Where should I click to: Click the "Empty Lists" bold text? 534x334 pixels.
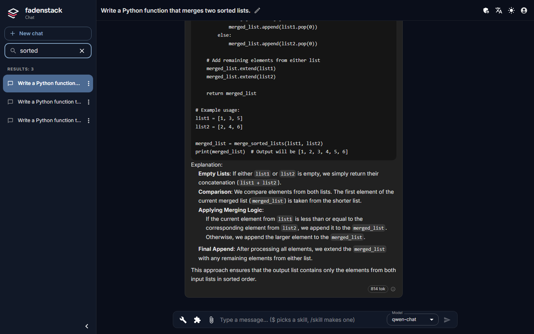coord(214,174)
